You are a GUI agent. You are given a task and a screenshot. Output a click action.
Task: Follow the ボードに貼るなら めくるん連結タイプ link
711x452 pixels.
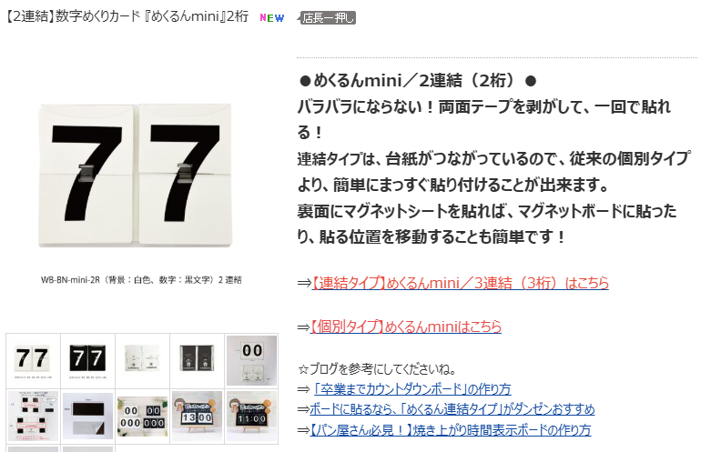452,409
